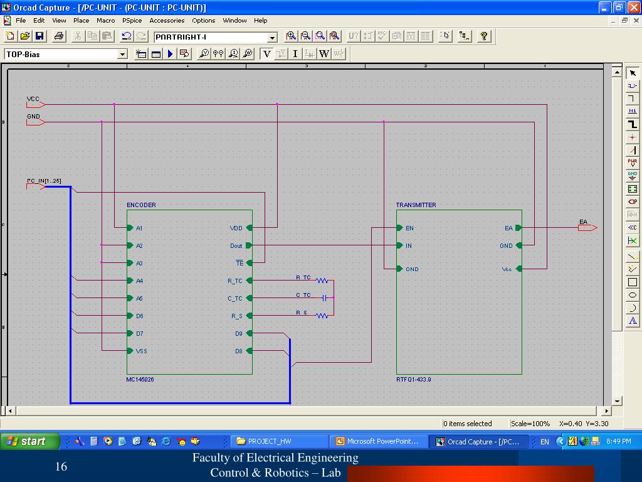Toggle bias voltage display (V button)

(266, 54)
